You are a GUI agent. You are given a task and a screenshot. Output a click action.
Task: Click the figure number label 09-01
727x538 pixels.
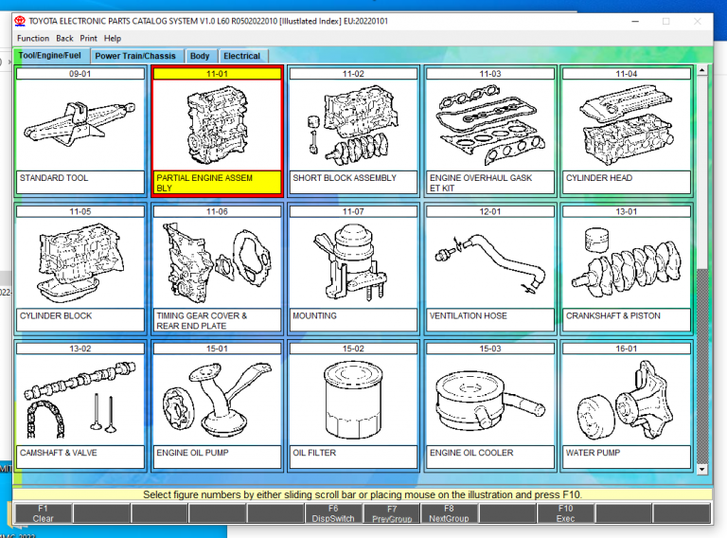tap(80, 74)
